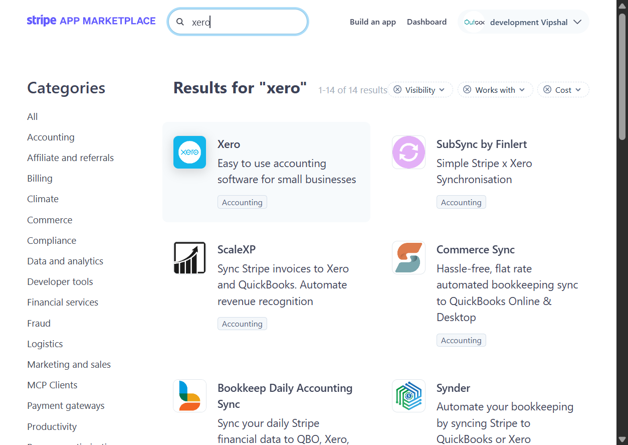628x445 pixels.
Task: Select the Climate category
Action: (x=43, y=199)
